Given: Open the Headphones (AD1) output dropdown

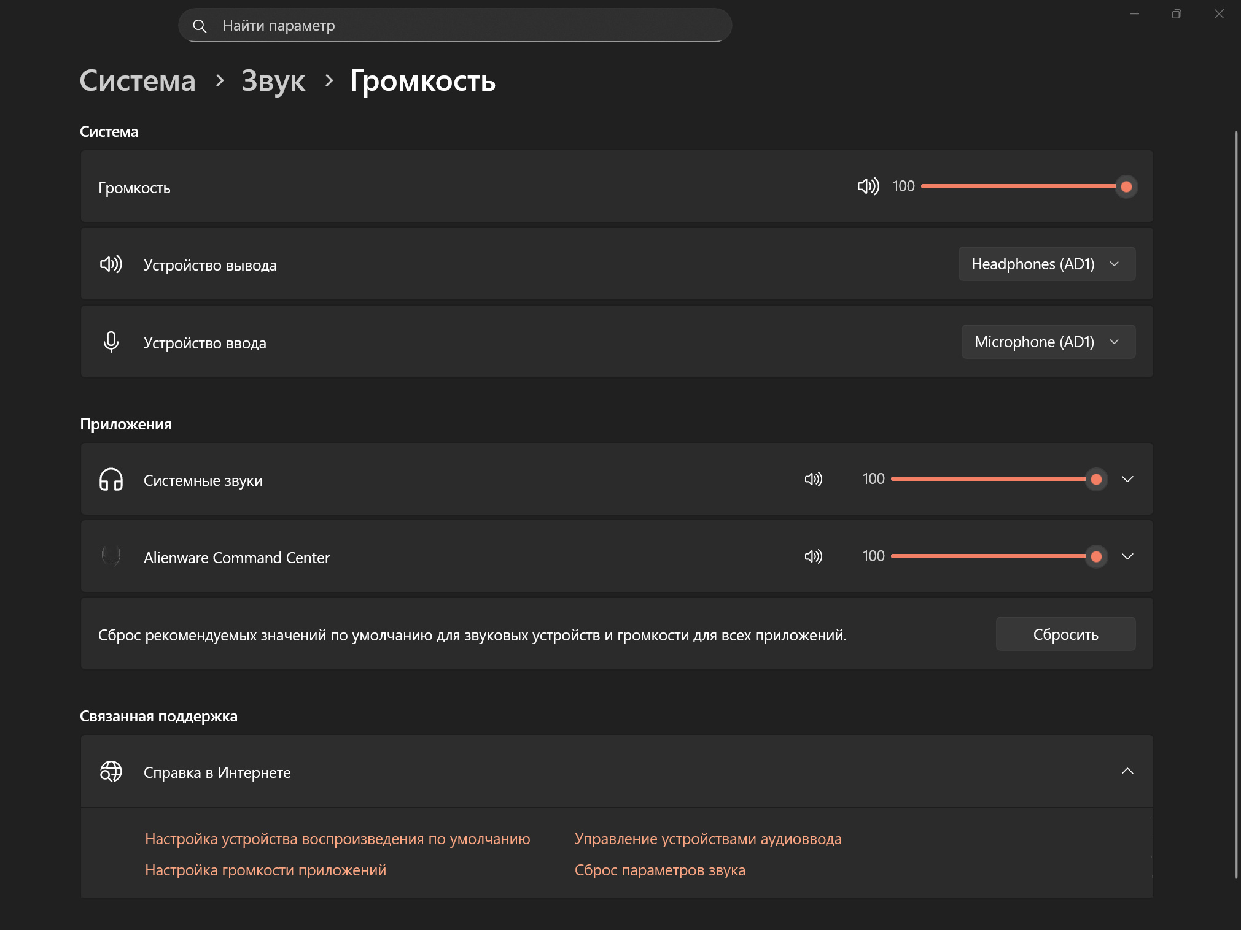Looking at the screenshot, I should pos(1046,264).
